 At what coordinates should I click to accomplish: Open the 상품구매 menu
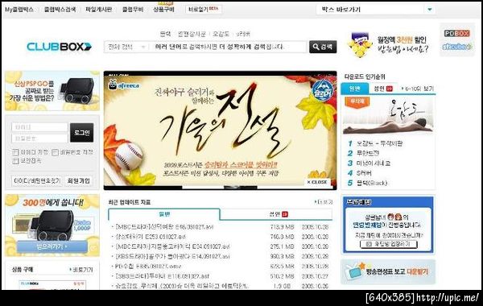pos(164,10)
